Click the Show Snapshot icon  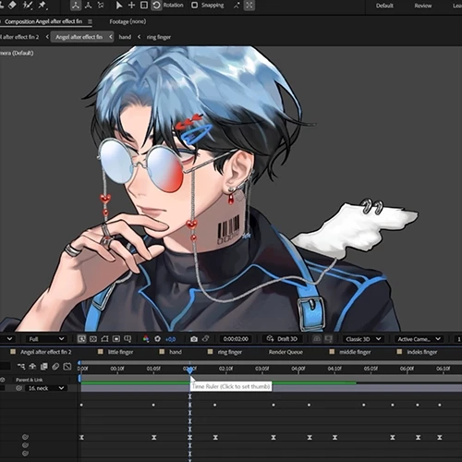tap(206, 339)
